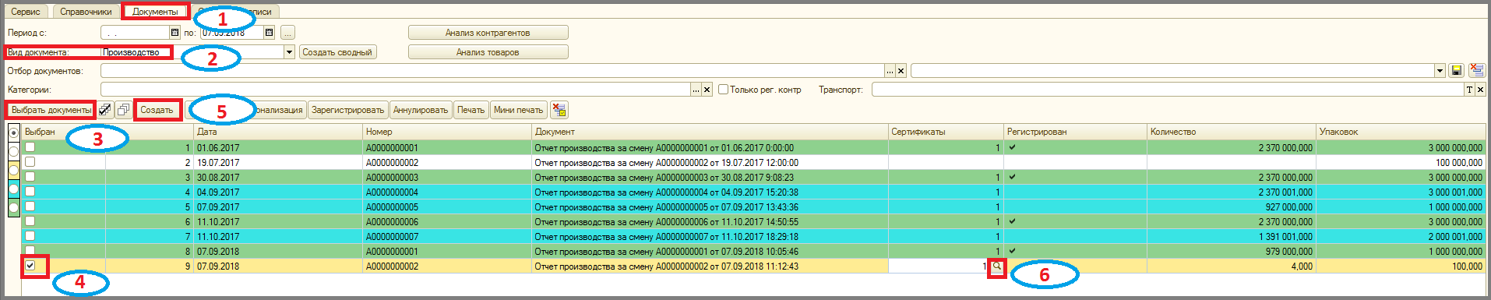Click the Создать button

(x=157, y=110)
